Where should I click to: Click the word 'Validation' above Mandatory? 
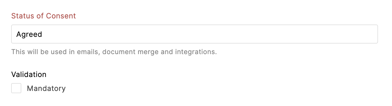pos(29,74)
